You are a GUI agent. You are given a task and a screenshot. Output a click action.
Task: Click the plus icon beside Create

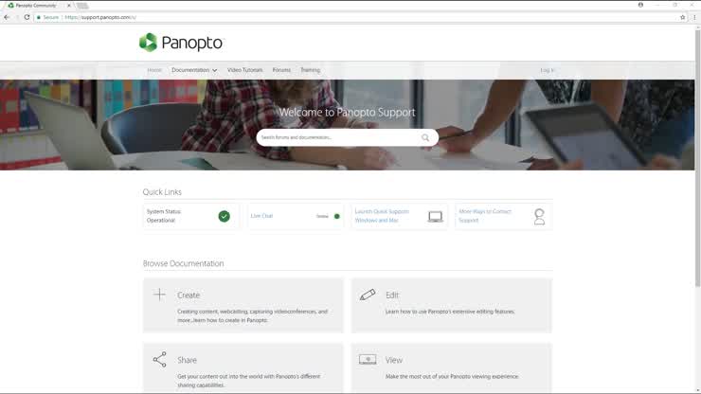coord(159,295)
